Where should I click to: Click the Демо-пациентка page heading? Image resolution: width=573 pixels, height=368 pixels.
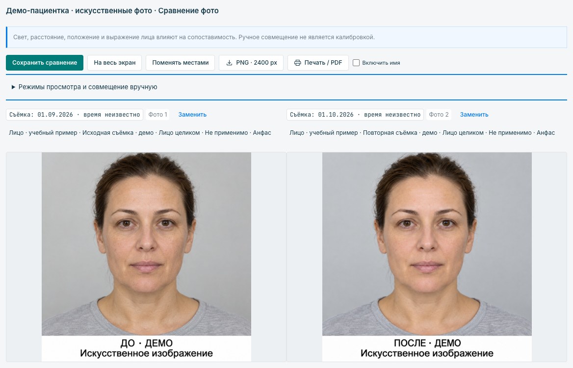coord(112,11)
